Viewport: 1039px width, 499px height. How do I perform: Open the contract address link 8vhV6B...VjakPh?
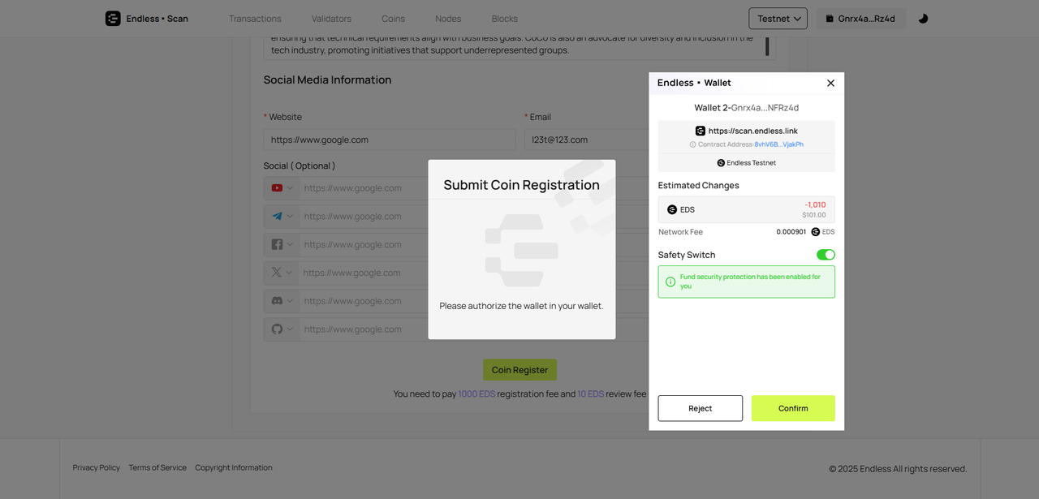point(778,144)
